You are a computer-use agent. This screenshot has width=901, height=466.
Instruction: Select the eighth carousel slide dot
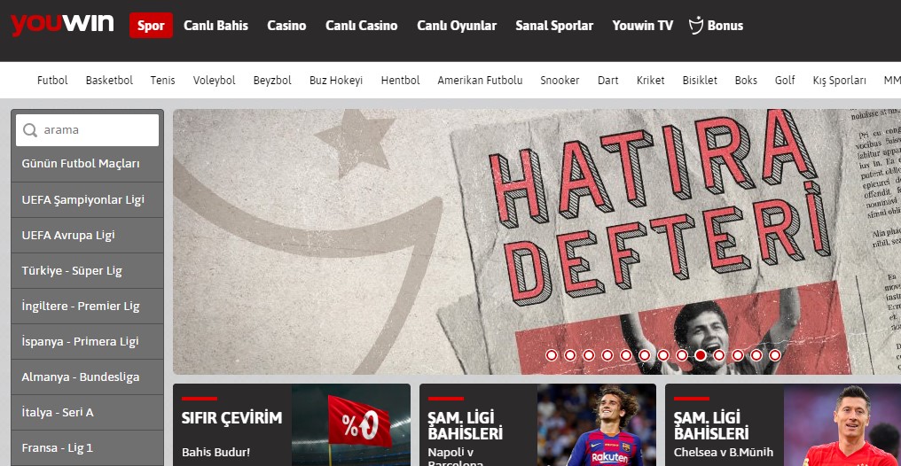point(681,355)
